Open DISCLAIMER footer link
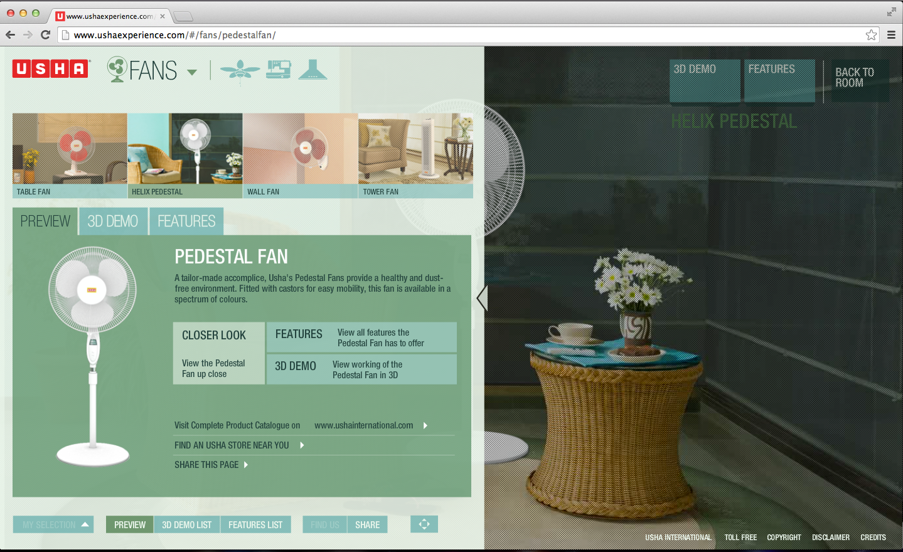Screen dimensions: 903x552 point(831,538)
